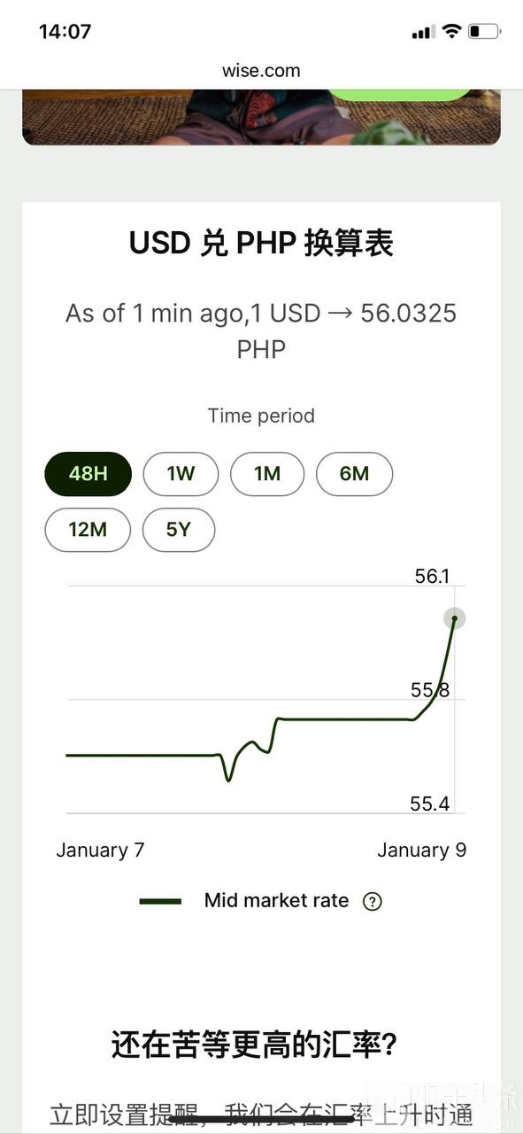Click the Mid market rate legend label
The image size is (523, 1134).
[x=277, y=901]
